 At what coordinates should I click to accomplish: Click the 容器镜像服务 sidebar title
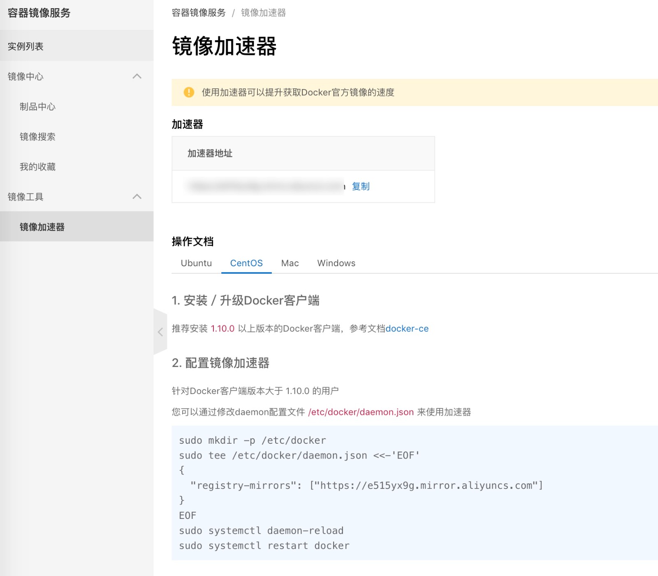point(39,13)
